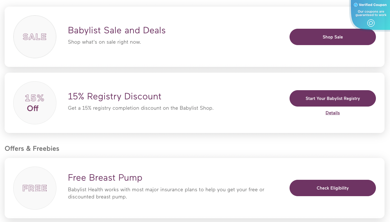Screen dimensions: 390x222
Task: Select the 15% Registry Discount card
Action: pyautogui.click(x=195, y=103)
